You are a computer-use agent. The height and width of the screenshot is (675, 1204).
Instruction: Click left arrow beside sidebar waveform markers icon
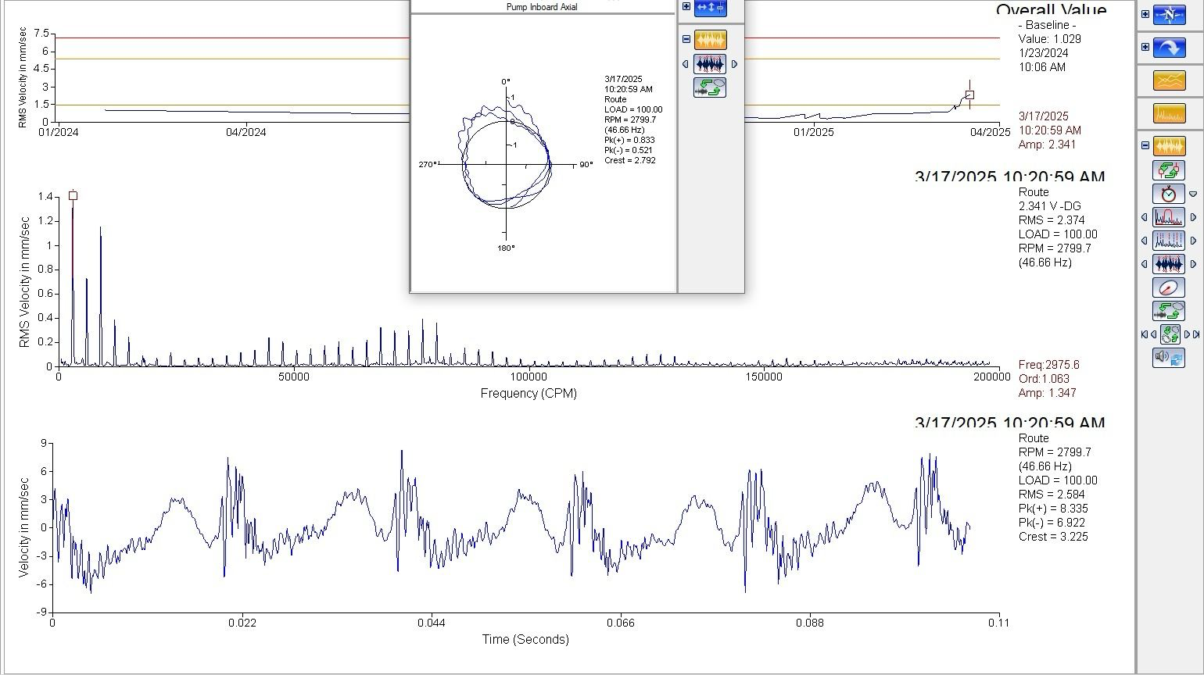pyautogui.click(x=1145, y=264)
